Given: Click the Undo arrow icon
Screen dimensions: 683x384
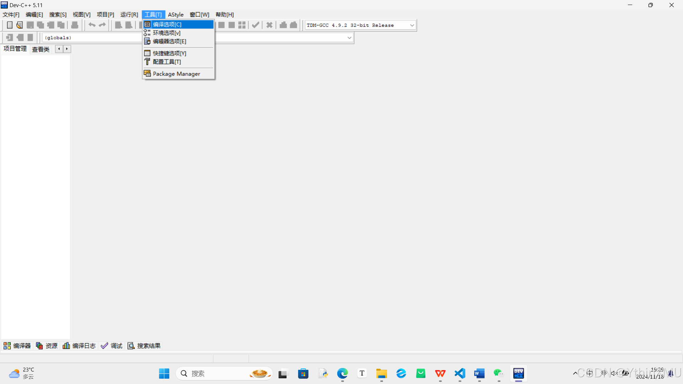Looking at the screenshot, I should click(92, 25).
